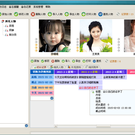Viewport: 135px width, 135px height.
Task: Click the 2015-2-4 星期三 column header
Action: pos(115,72)
